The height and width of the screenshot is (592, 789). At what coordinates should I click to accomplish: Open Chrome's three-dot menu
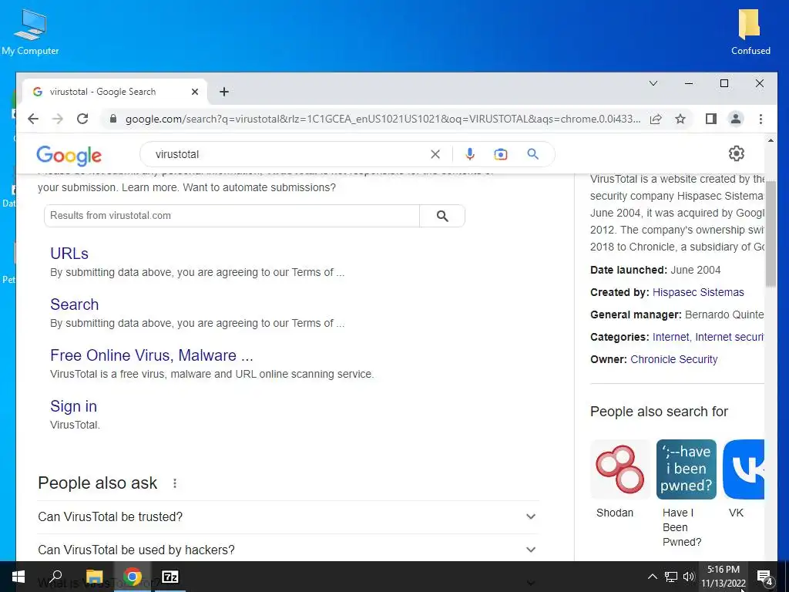click(x=760, y=119)
